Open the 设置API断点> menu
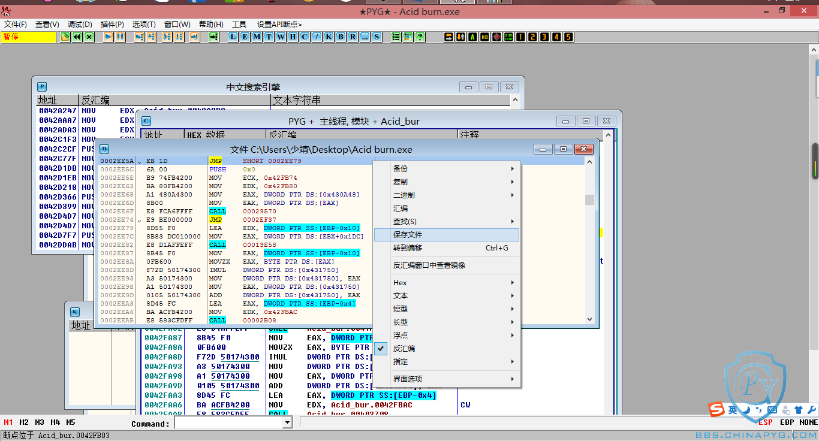 pyautogui.click(x=279, y=25)
